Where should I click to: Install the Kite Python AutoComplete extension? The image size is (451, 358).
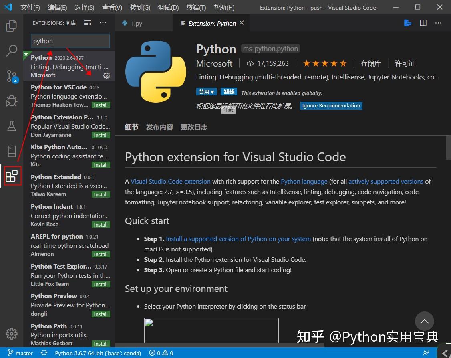(x=101, y=164)
